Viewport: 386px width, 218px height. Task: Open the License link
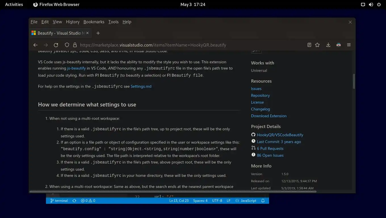point(257,102)
